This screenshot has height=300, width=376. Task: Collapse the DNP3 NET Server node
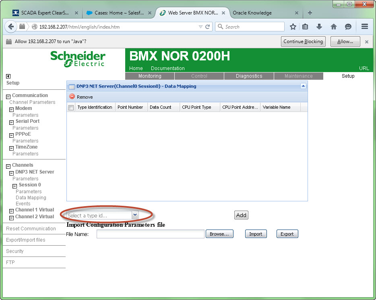pos(11,173)
